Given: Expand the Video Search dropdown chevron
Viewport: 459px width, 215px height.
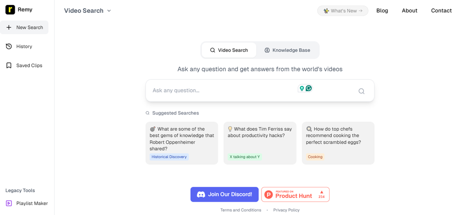Looking at the screenshot, I should (109, 11).
